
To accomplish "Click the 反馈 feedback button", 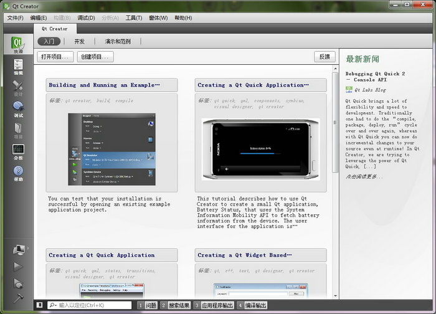I will tap(325, 57).
